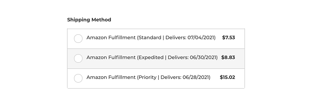Click the word Delivers in the Standard row
310x108 pixels.
pyautogui.click(x=175, y=38)
